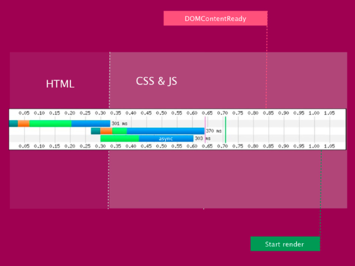Click the green Start render label

285,244
